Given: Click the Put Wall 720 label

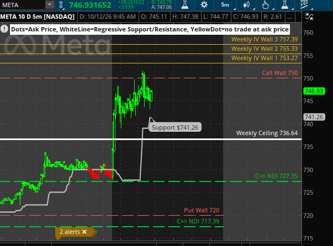Looking at the screenshot, I should (x=202, y=210).
